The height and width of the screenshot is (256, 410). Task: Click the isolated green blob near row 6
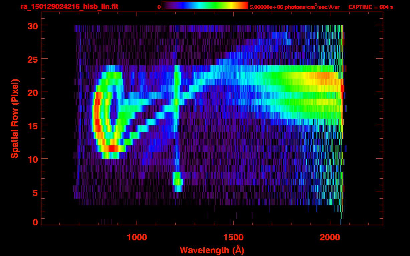[178, 182]
